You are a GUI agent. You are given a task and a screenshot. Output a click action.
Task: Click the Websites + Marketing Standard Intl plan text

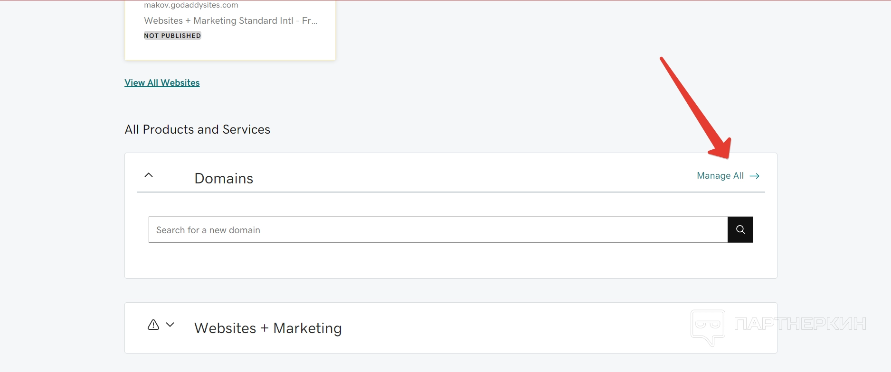pos(230,21)
